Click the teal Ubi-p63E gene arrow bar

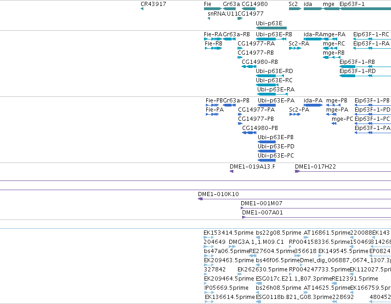tap(271, 28)
